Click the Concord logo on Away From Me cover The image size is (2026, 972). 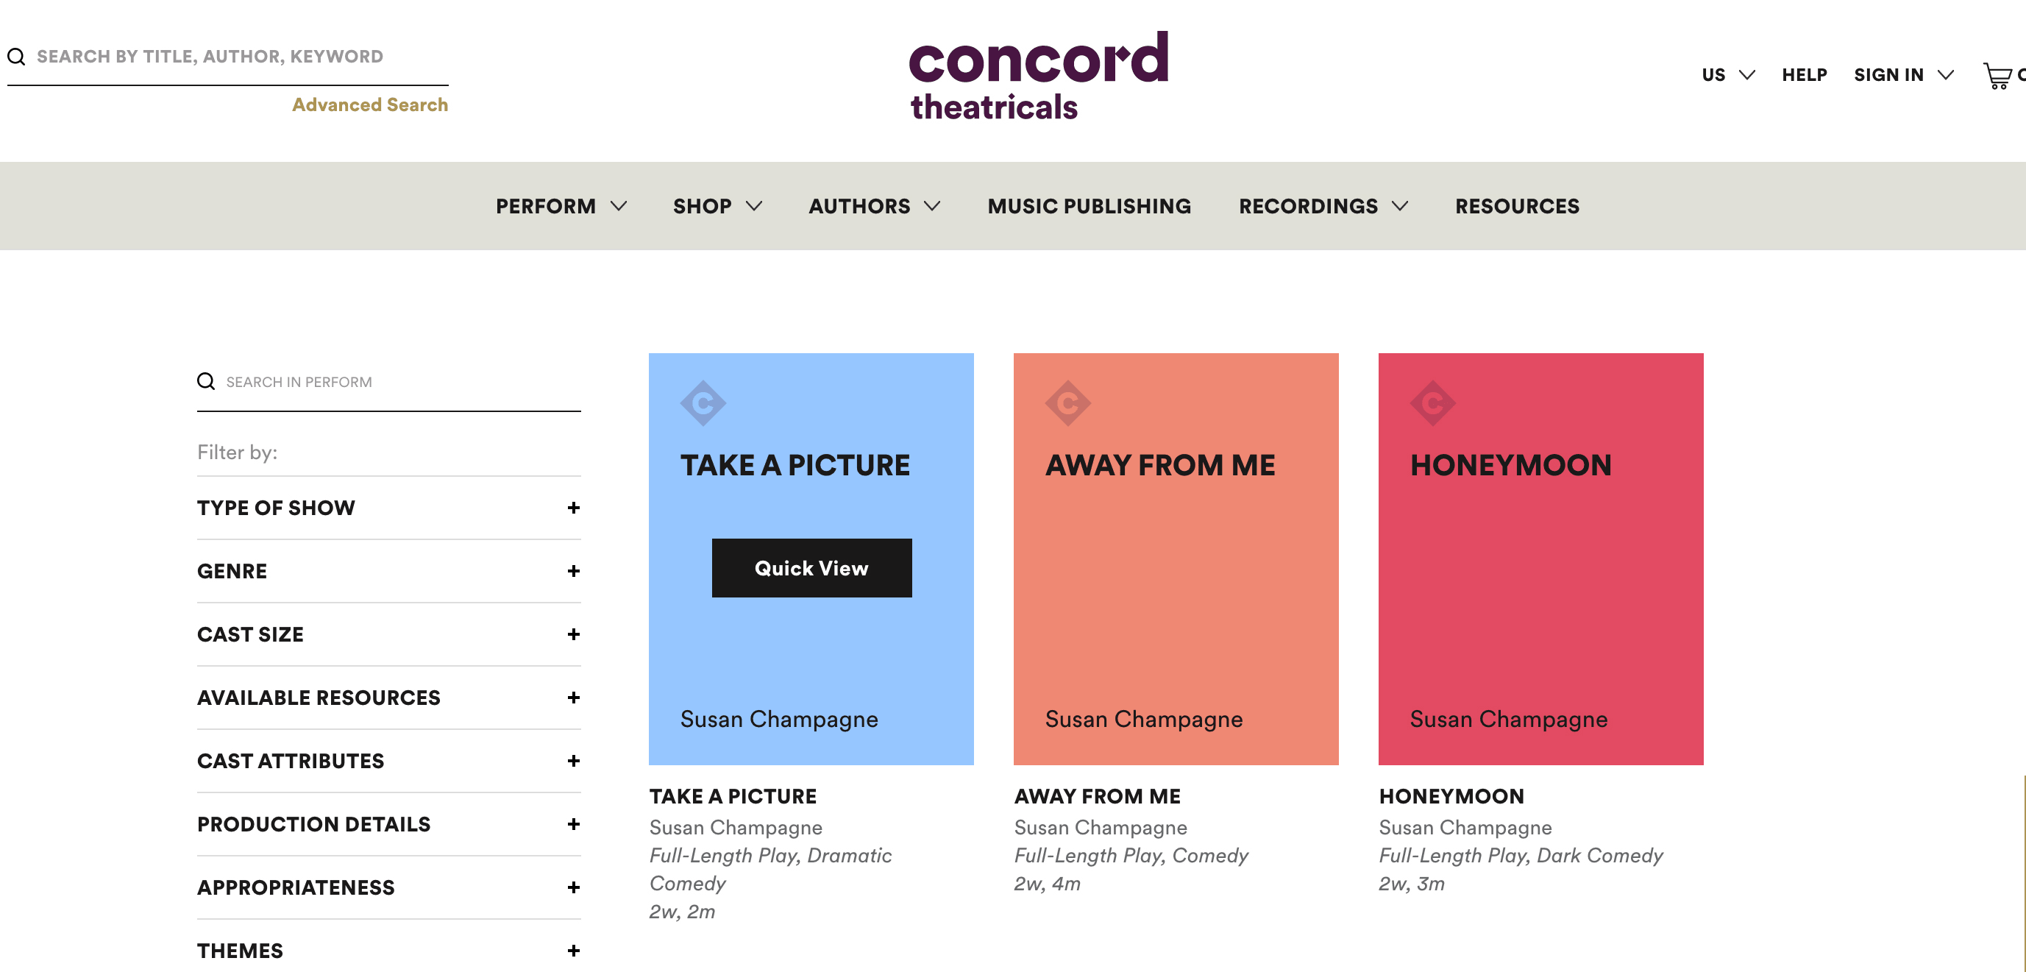(x=1067, y=403)
